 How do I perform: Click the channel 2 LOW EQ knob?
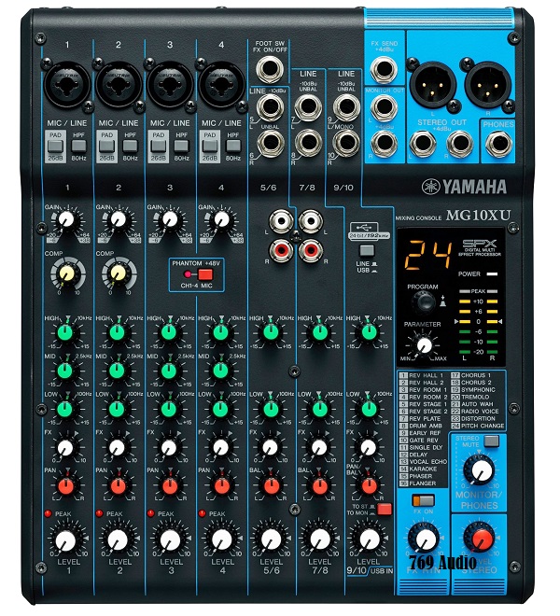click(117, 409)
